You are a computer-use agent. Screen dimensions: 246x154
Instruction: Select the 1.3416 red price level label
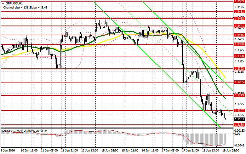(239, 35)
